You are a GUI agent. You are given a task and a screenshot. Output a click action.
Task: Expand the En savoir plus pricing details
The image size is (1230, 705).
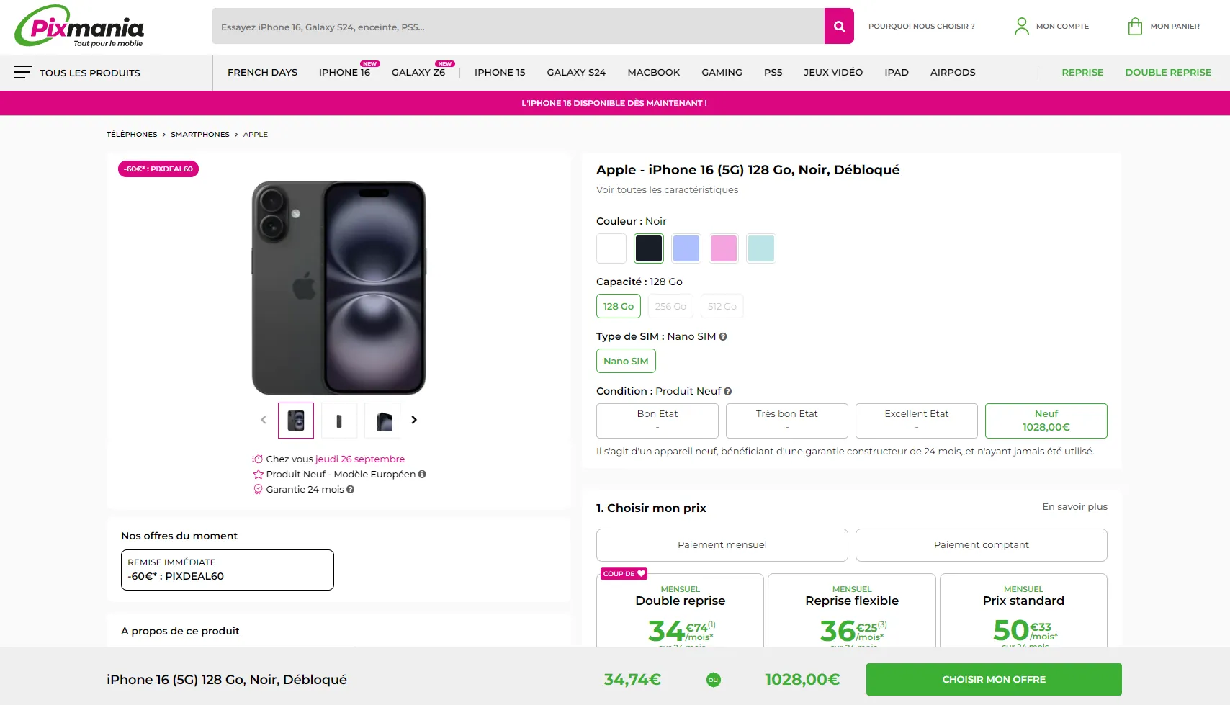[1074, 507]
